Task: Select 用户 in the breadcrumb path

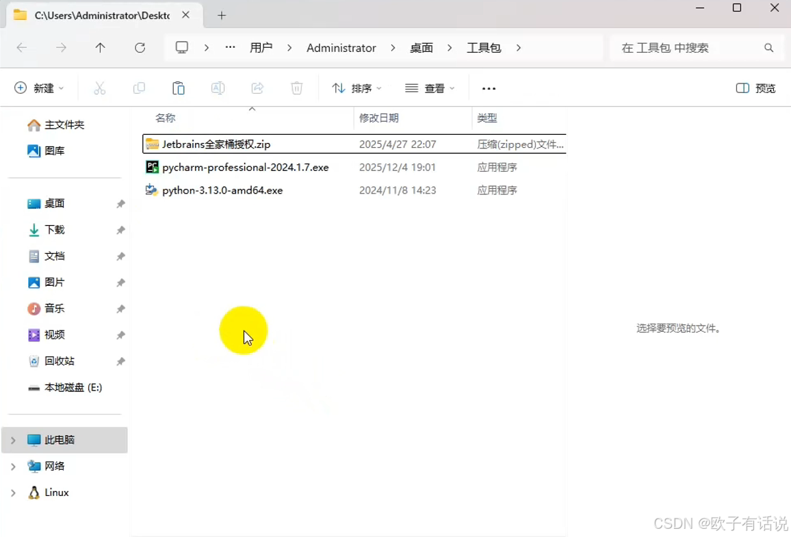Action: click(x=261, y=48)
